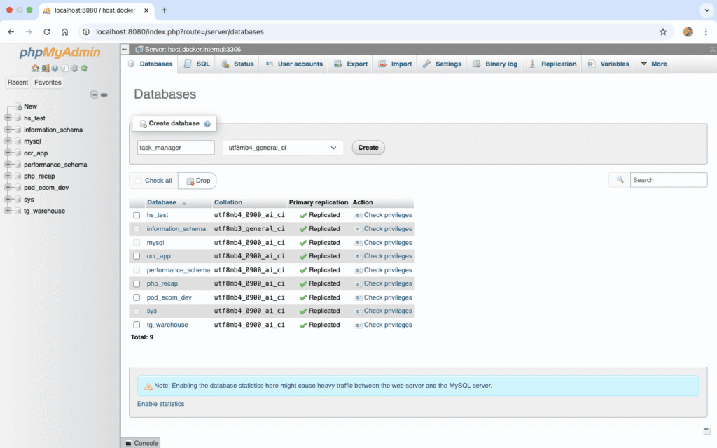
Task: Toggle the Check all checkbox
Action: tap(139, 181)
